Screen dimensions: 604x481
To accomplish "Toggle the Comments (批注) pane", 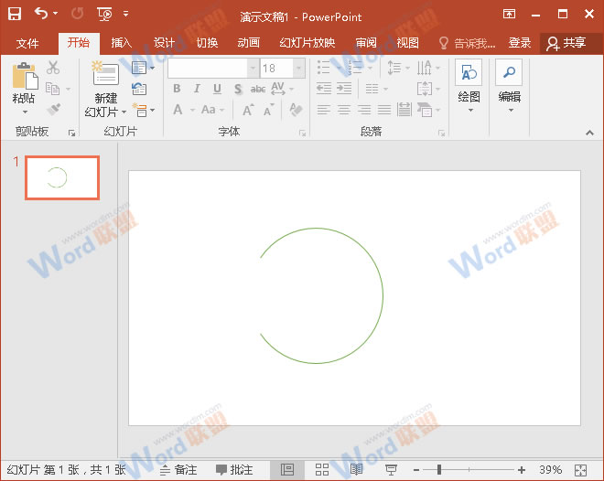I will tap(235, 469).
